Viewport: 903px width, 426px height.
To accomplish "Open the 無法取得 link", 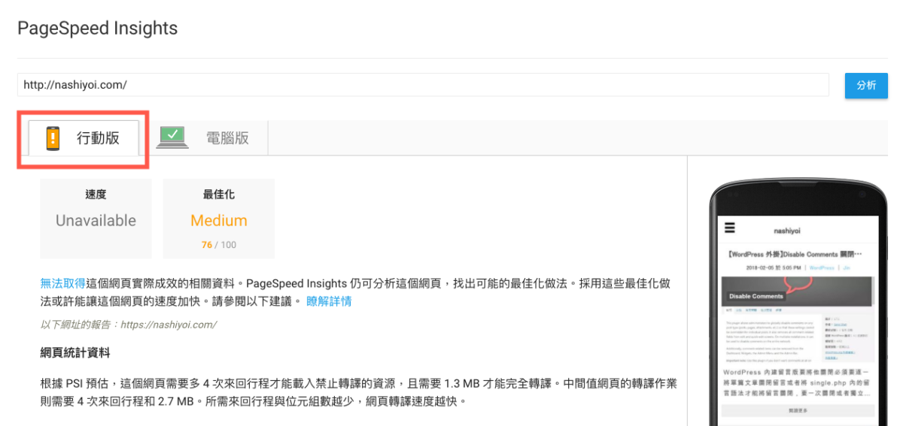I will tap(62, 283).
